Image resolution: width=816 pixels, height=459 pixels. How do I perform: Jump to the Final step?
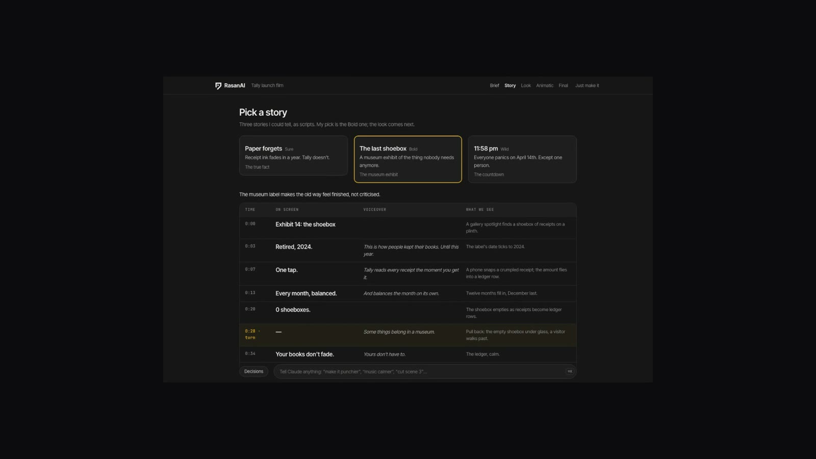point(563,86)
